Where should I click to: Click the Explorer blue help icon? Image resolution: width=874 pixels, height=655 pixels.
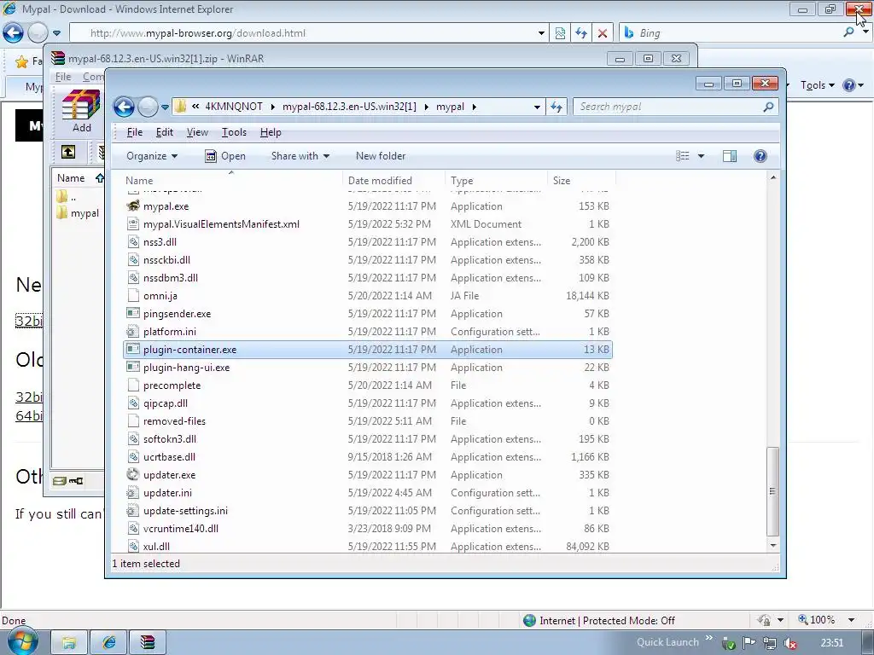760,156
